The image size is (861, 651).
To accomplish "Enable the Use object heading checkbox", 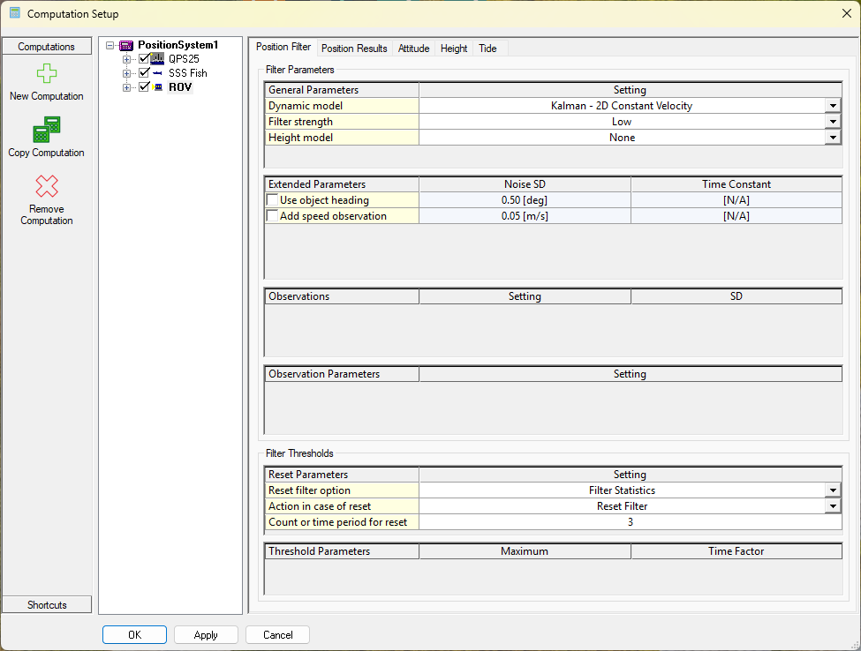I will pos(272,200).
